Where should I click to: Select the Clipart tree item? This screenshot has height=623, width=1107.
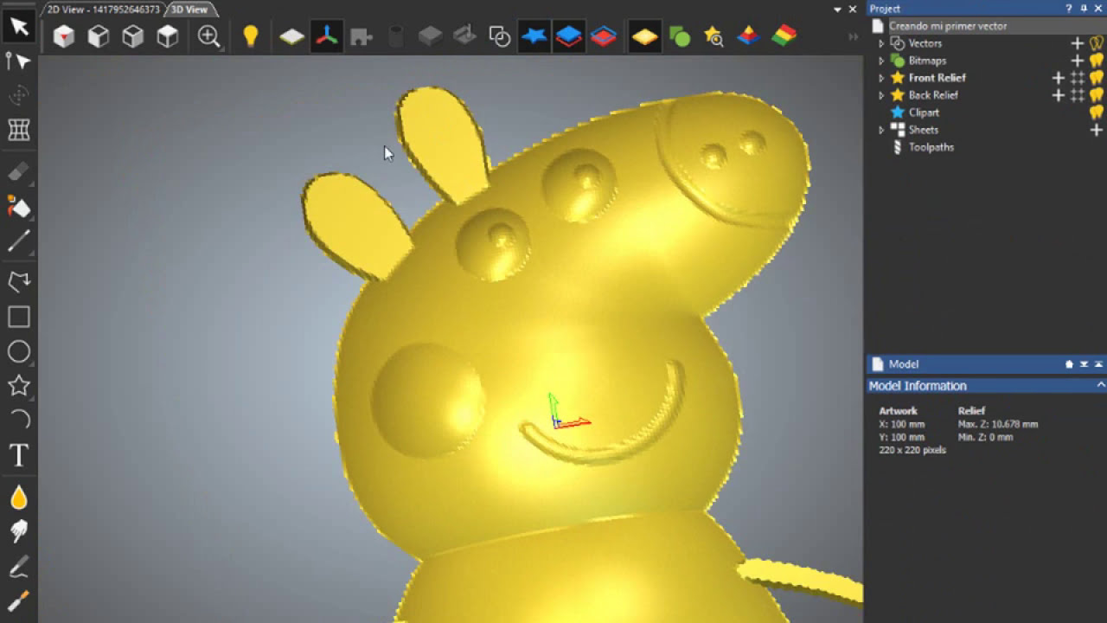pyautogui.click(x=924, y=112)
